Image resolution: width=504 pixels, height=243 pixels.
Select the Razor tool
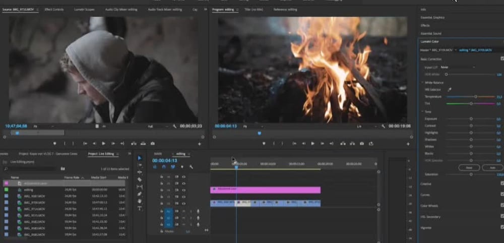pos(140,179)
